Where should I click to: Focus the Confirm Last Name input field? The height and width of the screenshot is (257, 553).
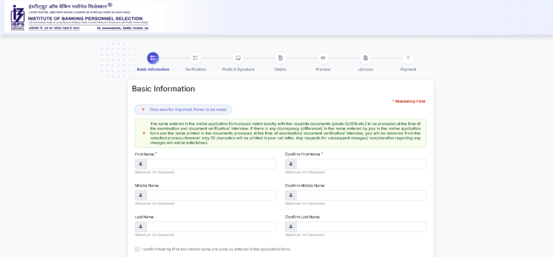(361, 227)
